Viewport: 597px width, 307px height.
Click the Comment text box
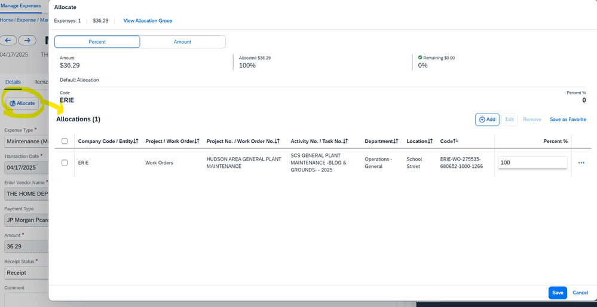26,299
